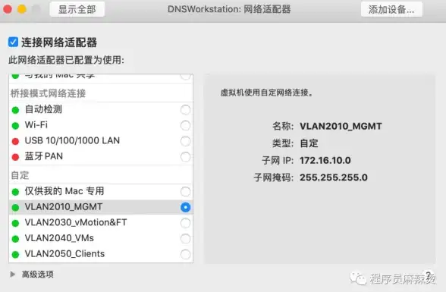Uncheck the 连接网络适配器 checkbox
Image resolution: width=446 pixels, height=292 pixels.
pos(13,42)
